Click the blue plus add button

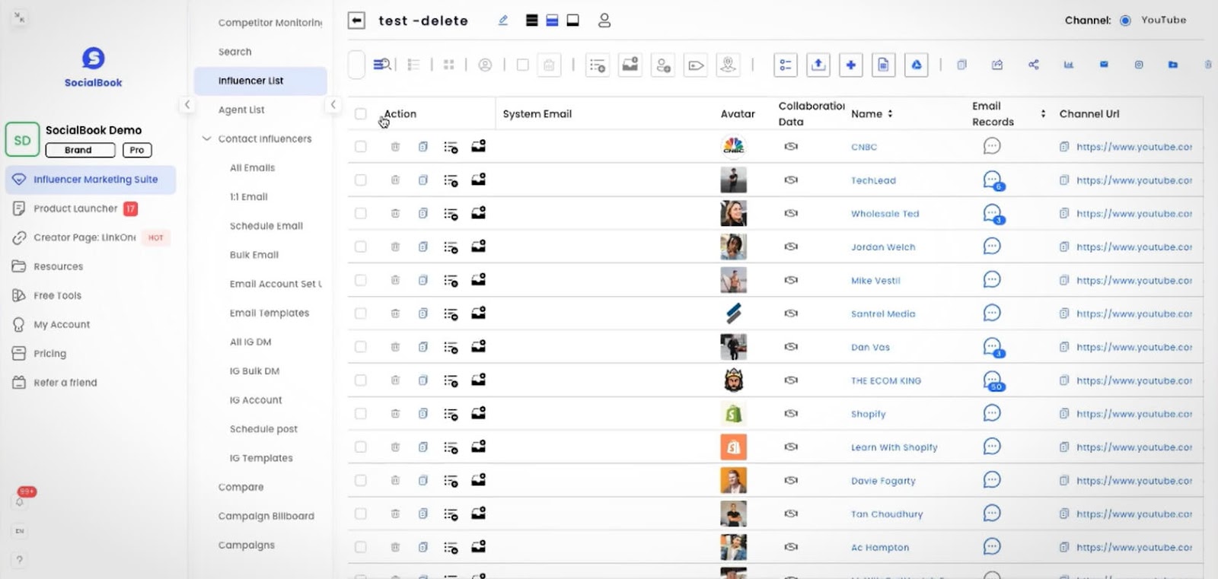[x=851, y=65]
